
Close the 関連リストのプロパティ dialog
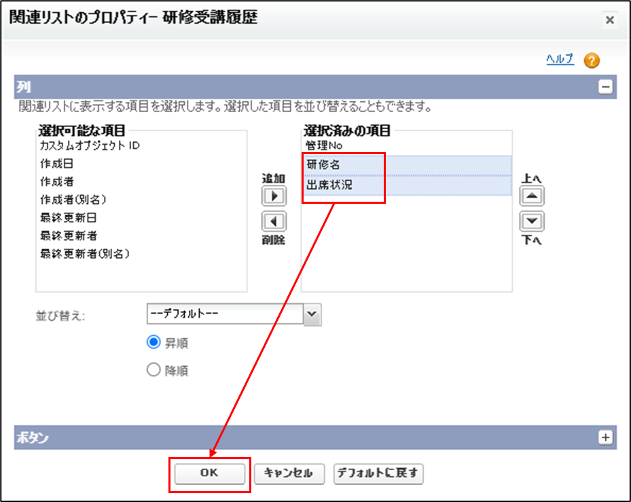coord(609,20)
